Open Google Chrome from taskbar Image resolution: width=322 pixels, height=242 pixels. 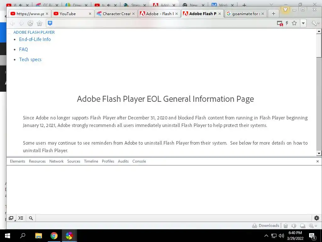coord(54,236)
